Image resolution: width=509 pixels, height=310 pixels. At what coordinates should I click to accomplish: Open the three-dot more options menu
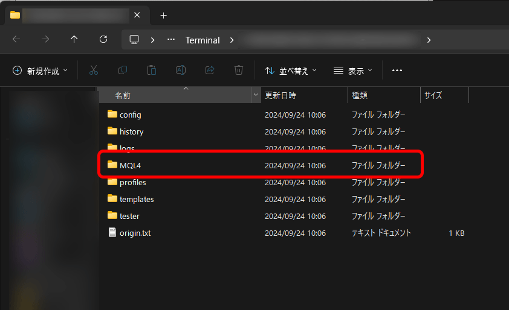[397, 71]
